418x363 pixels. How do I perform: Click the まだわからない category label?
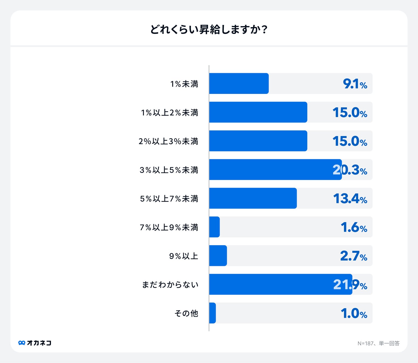(170, 284)
